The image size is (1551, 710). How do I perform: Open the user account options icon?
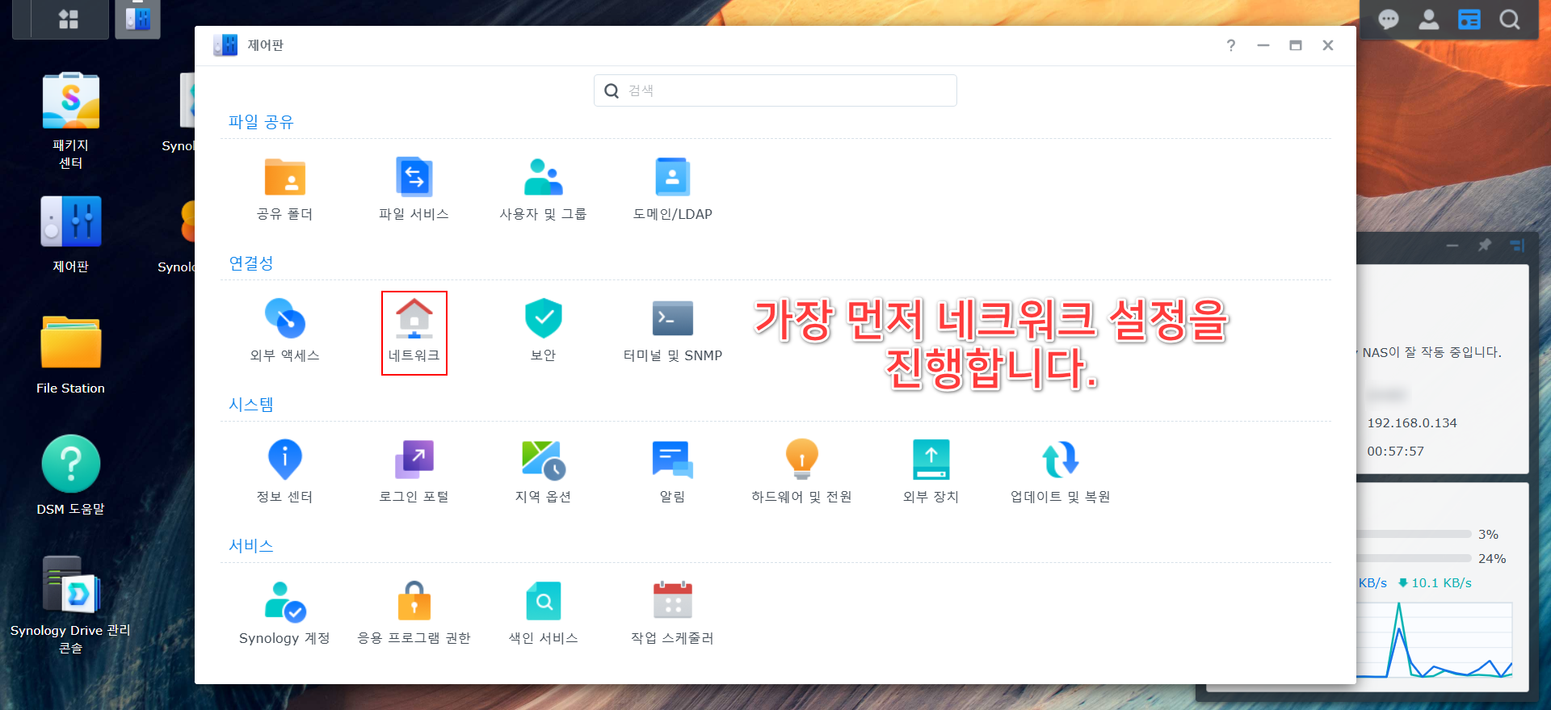coord(1428,19)
